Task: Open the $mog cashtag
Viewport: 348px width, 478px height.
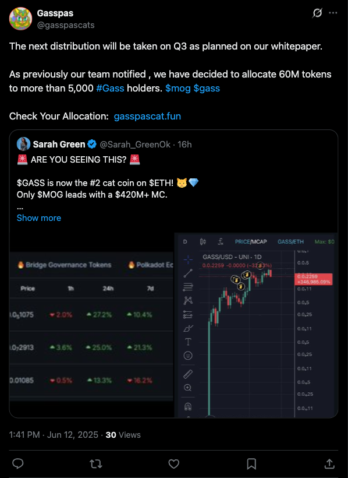Action: click(178, 89)
